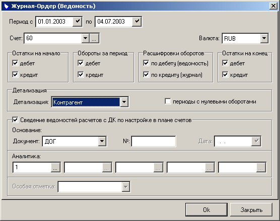The width and height of the screenshot is (280, 221).
Task: Click into the № document number field
Action: pos(154,142)
